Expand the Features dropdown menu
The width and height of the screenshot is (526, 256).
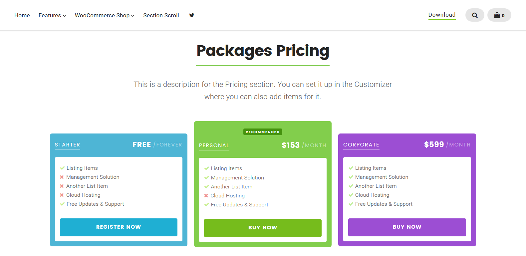point(52,15)
